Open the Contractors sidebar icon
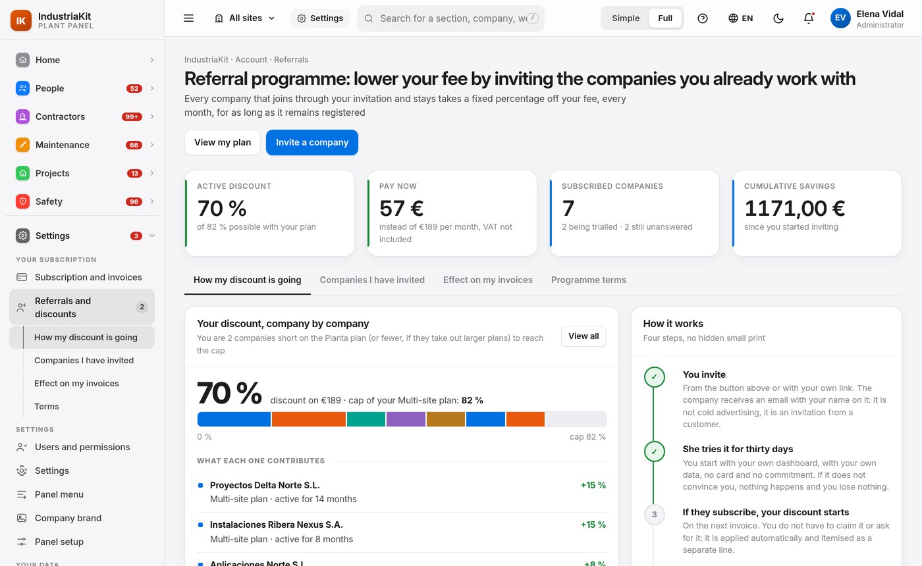This screenshot has width=922, height=566. point(23,116)
